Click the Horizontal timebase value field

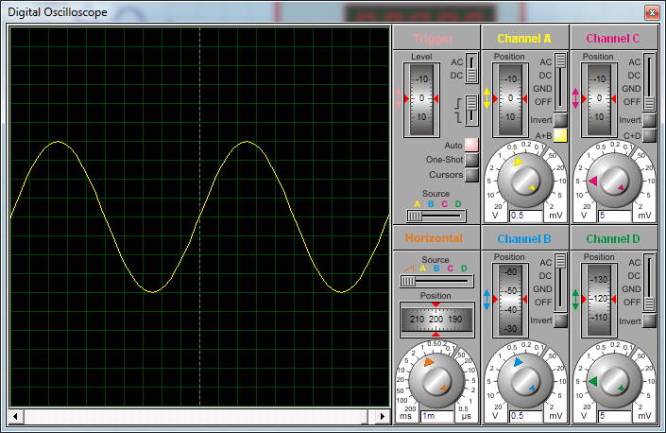click(x=437, y=416)
